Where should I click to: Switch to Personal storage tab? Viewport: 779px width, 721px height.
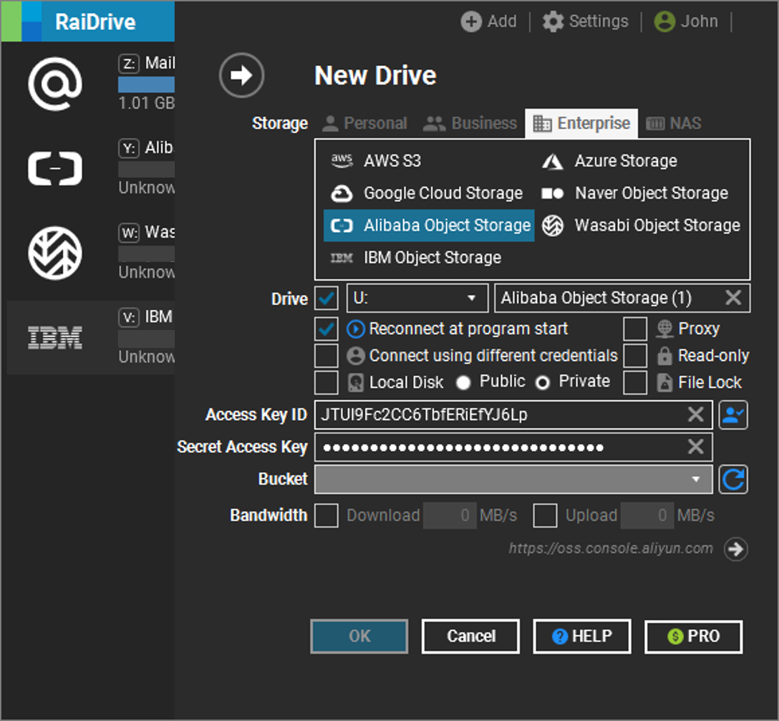point(364,123)
